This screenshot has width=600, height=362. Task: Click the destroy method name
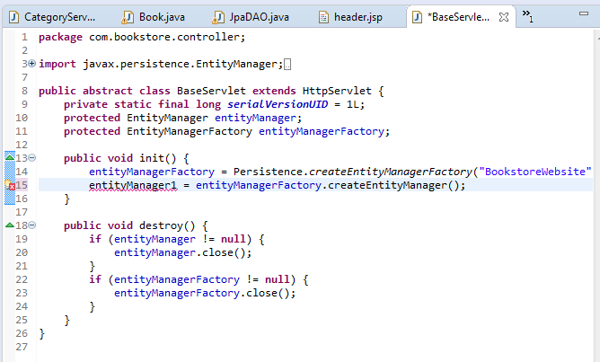[161, 225]
